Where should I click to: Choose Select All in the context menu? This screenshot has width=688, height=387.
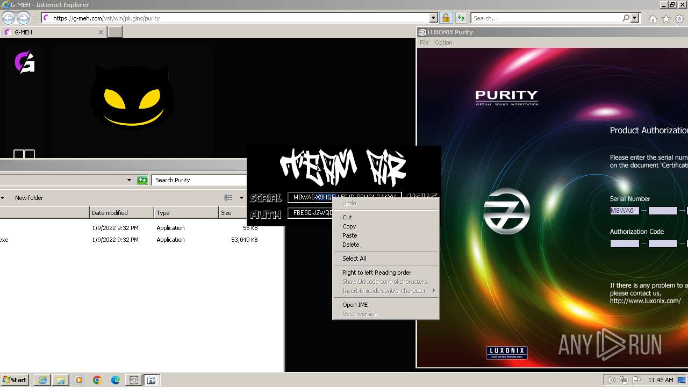tap(386, 259)
